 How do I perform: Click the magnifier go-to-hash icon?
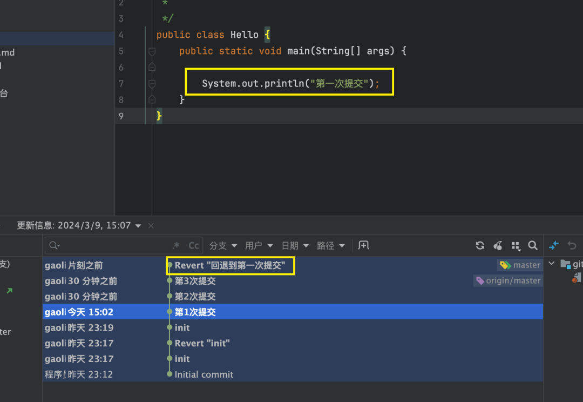click(x=533, y=246)
